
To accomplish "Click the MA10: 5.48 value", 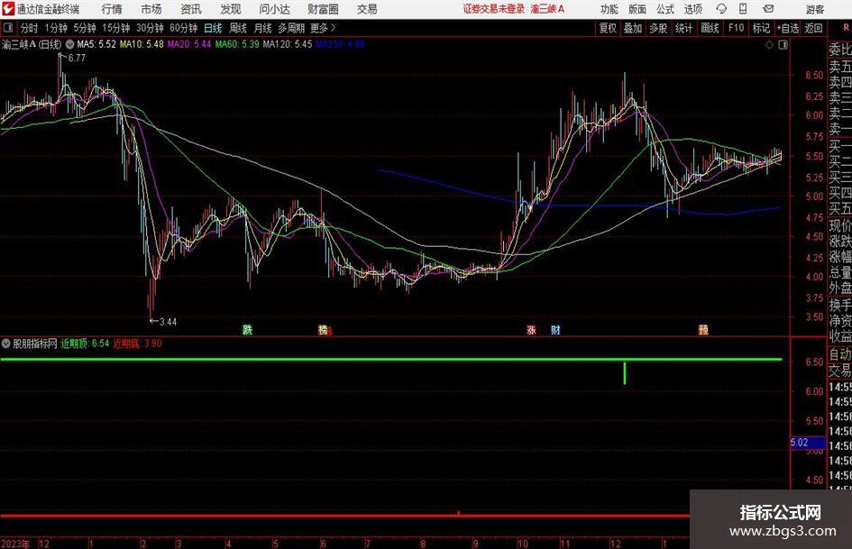I will pyautogui.click(x=142, y=44).
